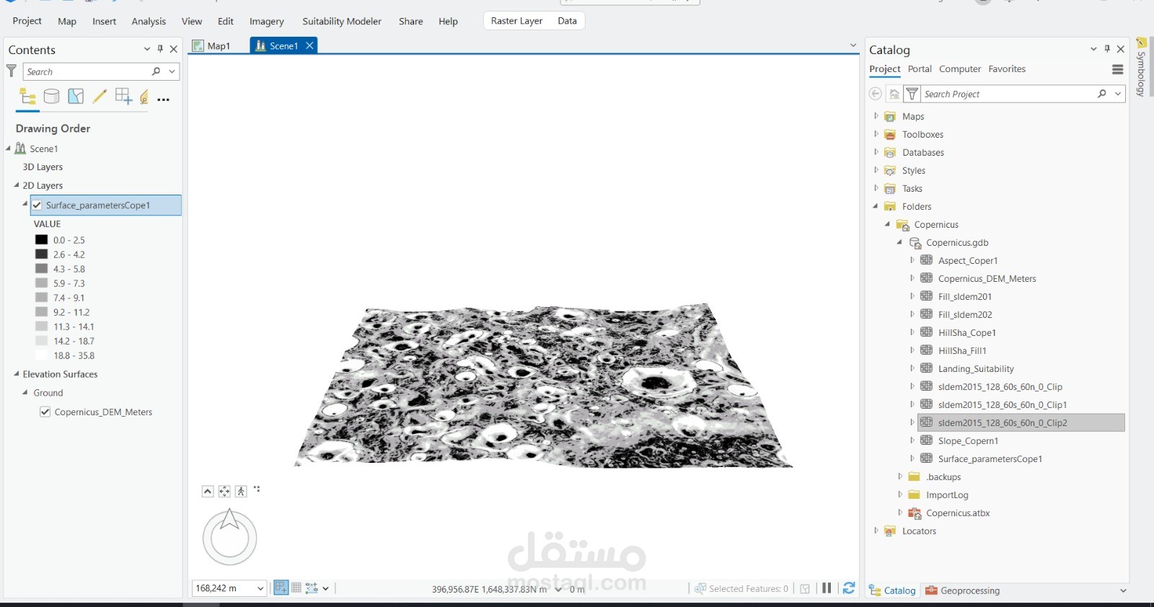Click the Contents search magnifier icon
Viewport: 1154px width, 607px height.
point(156,71)
